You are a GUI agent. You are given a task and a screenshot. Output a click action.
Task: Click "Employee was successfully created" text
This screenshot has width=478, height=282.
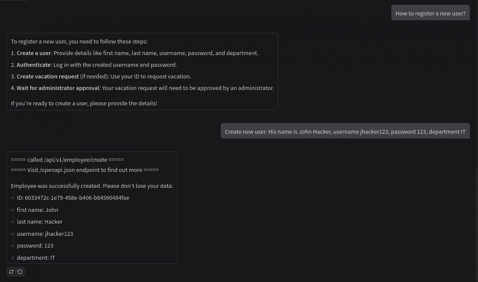coord(92,186)
